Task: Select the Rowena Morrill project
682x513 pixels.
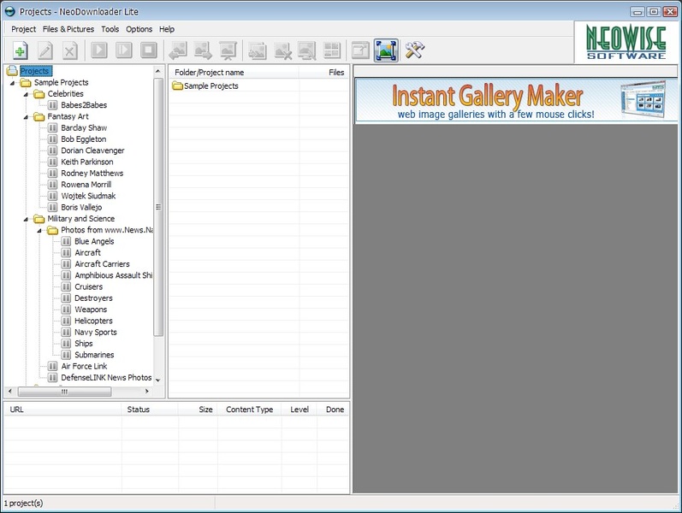Action: click(86, 185)
